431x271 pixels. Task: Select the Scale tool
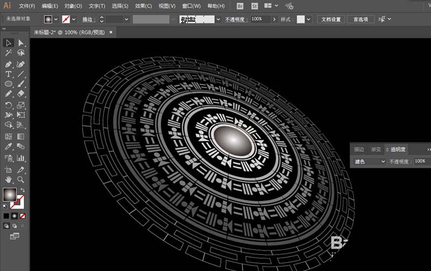21,105
